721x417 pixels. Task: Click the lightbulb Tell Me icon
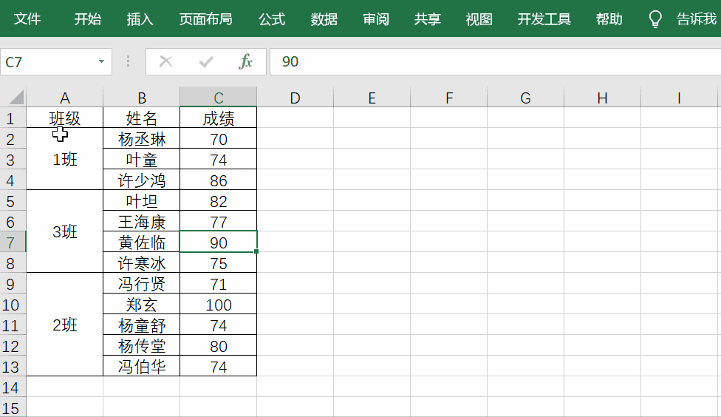655,19
